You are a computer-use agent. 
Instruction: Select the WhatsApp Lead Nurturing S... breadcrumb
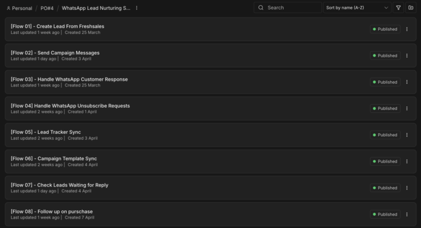pyautogui.click(x=96, y=8)
